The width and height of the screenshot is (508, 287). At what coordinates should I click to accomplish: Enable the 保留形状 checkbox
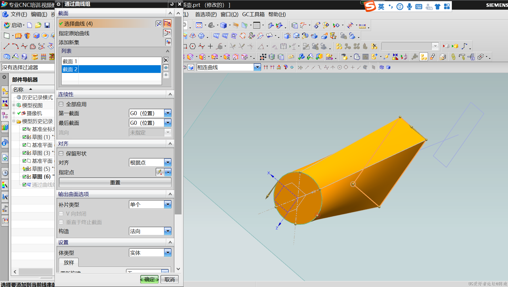[61, 153]
